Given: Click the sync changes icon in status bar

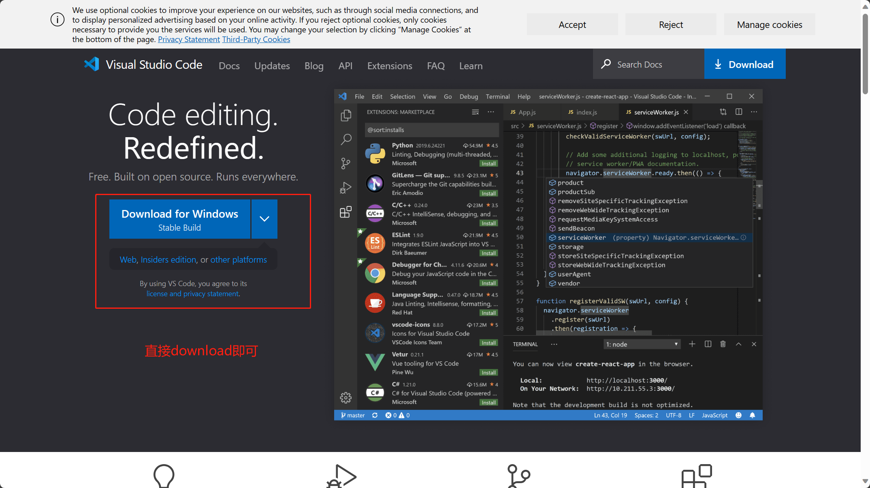Looking at the screenshot, I should 375,415.
